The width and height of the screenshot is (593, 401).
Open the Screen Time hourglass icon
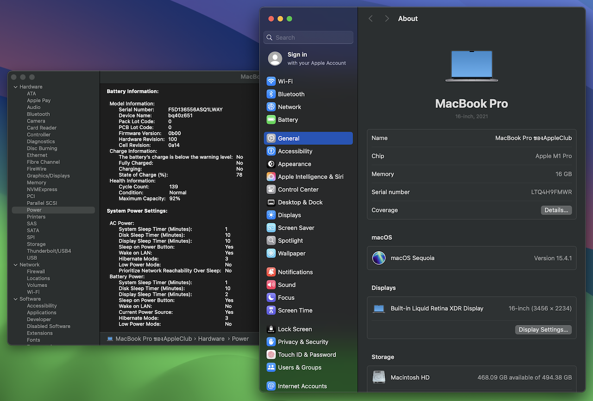point(271,311)
